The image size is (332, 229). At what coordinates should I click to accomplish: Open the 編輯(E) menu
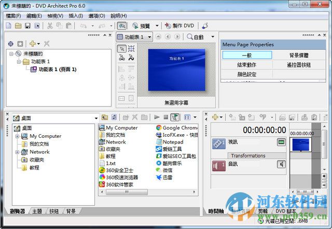pyautogui.click(x=34, y=16)
